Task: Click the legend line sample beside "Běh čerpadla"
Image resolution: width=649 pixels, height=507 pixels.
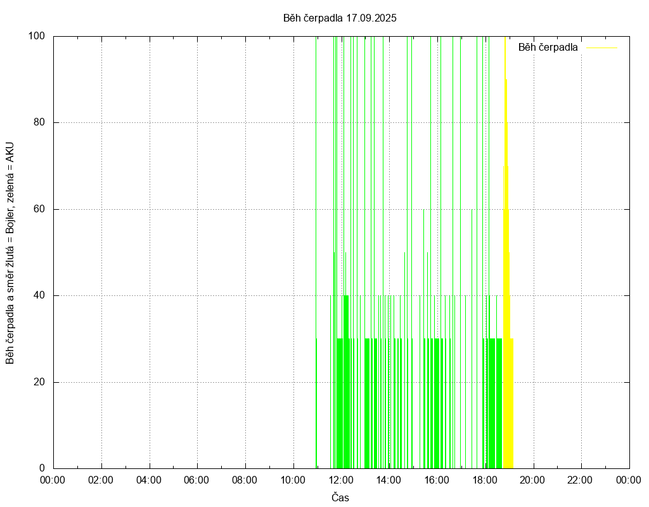Action: pos(601,48)
